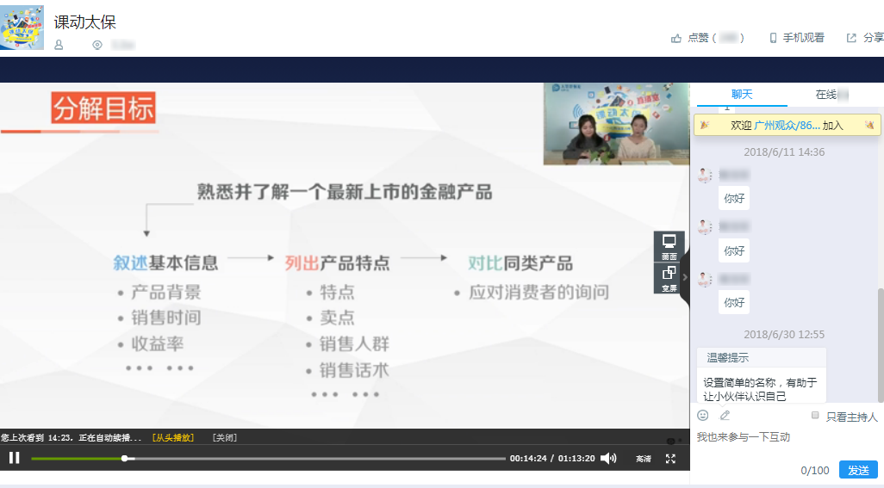Pause the video playback

point(14,458)
